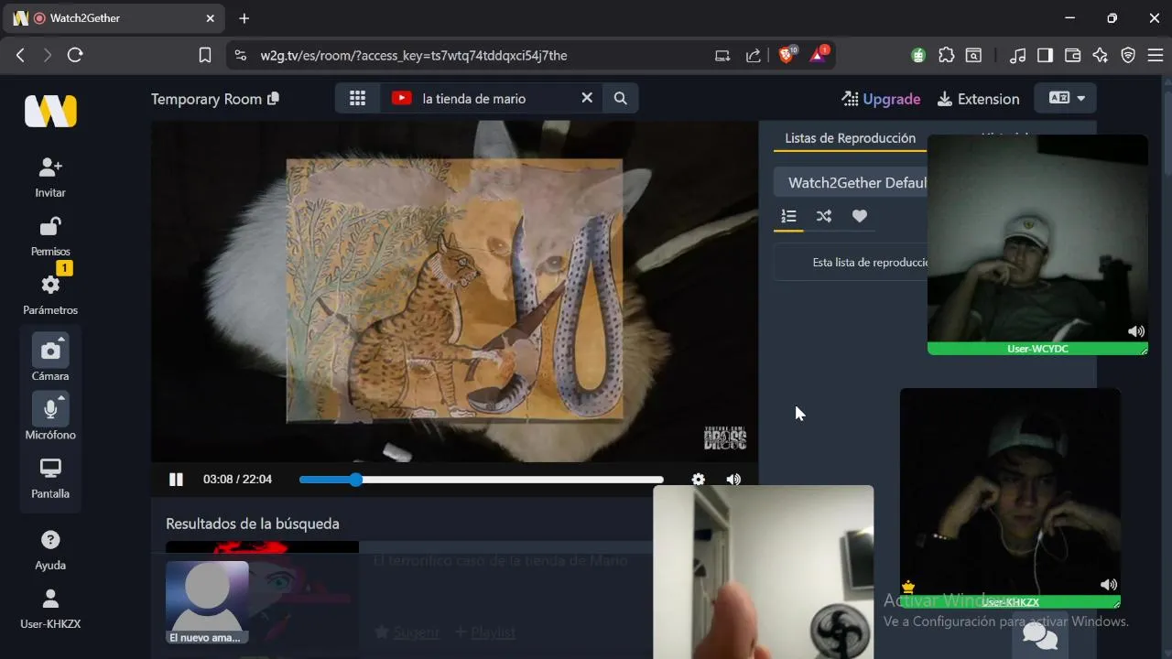Viewport: 1172px width, 659px height.
Task: Click the playlist heart favorite icon
Action: [x=859, y=216]
